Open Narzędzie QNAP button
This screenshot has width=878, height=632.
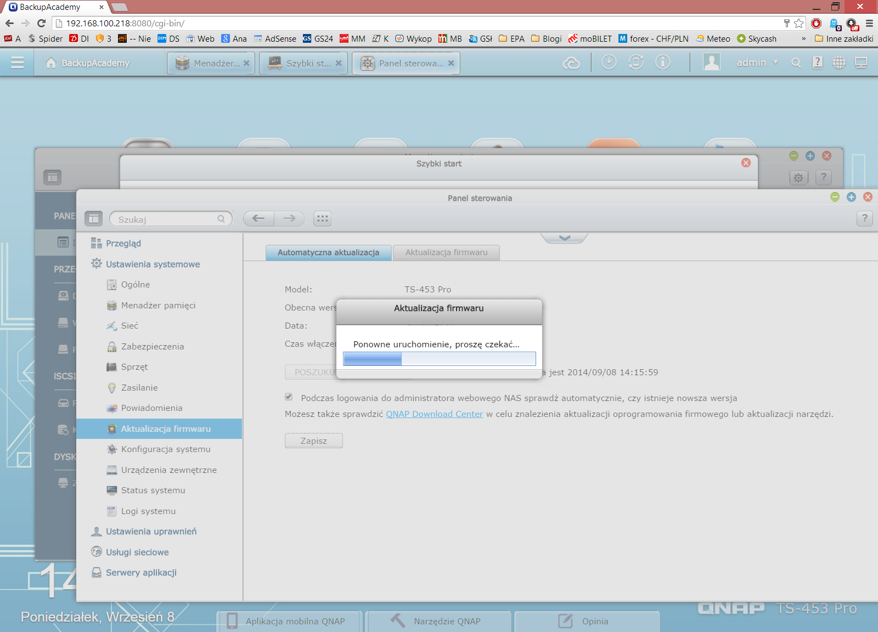438,621
